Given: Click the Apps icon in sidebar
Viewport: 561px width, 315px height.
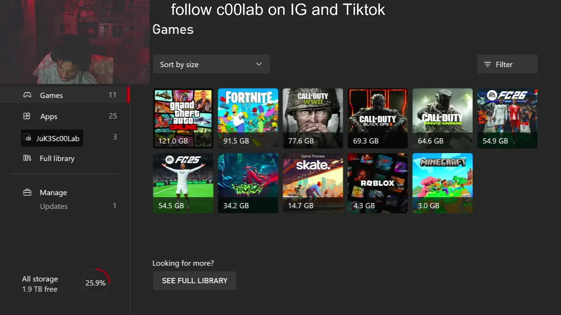Looking at the screenshot, I should 27,116.
